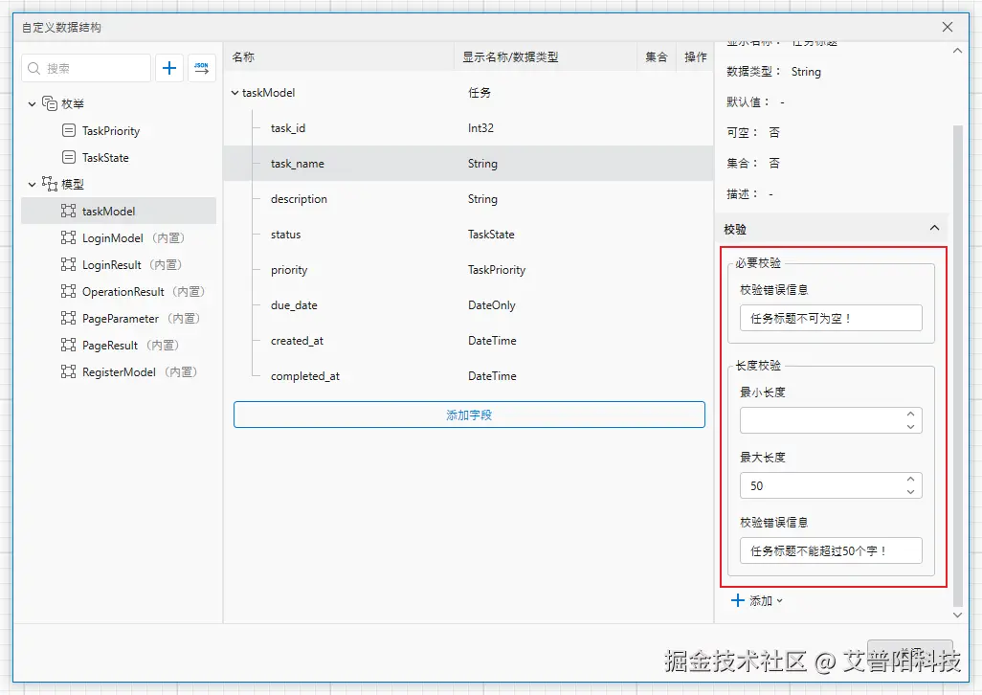
Task: Click the TaskPriority data type cell
Action: pyautogui.click(x=497, y=270)
